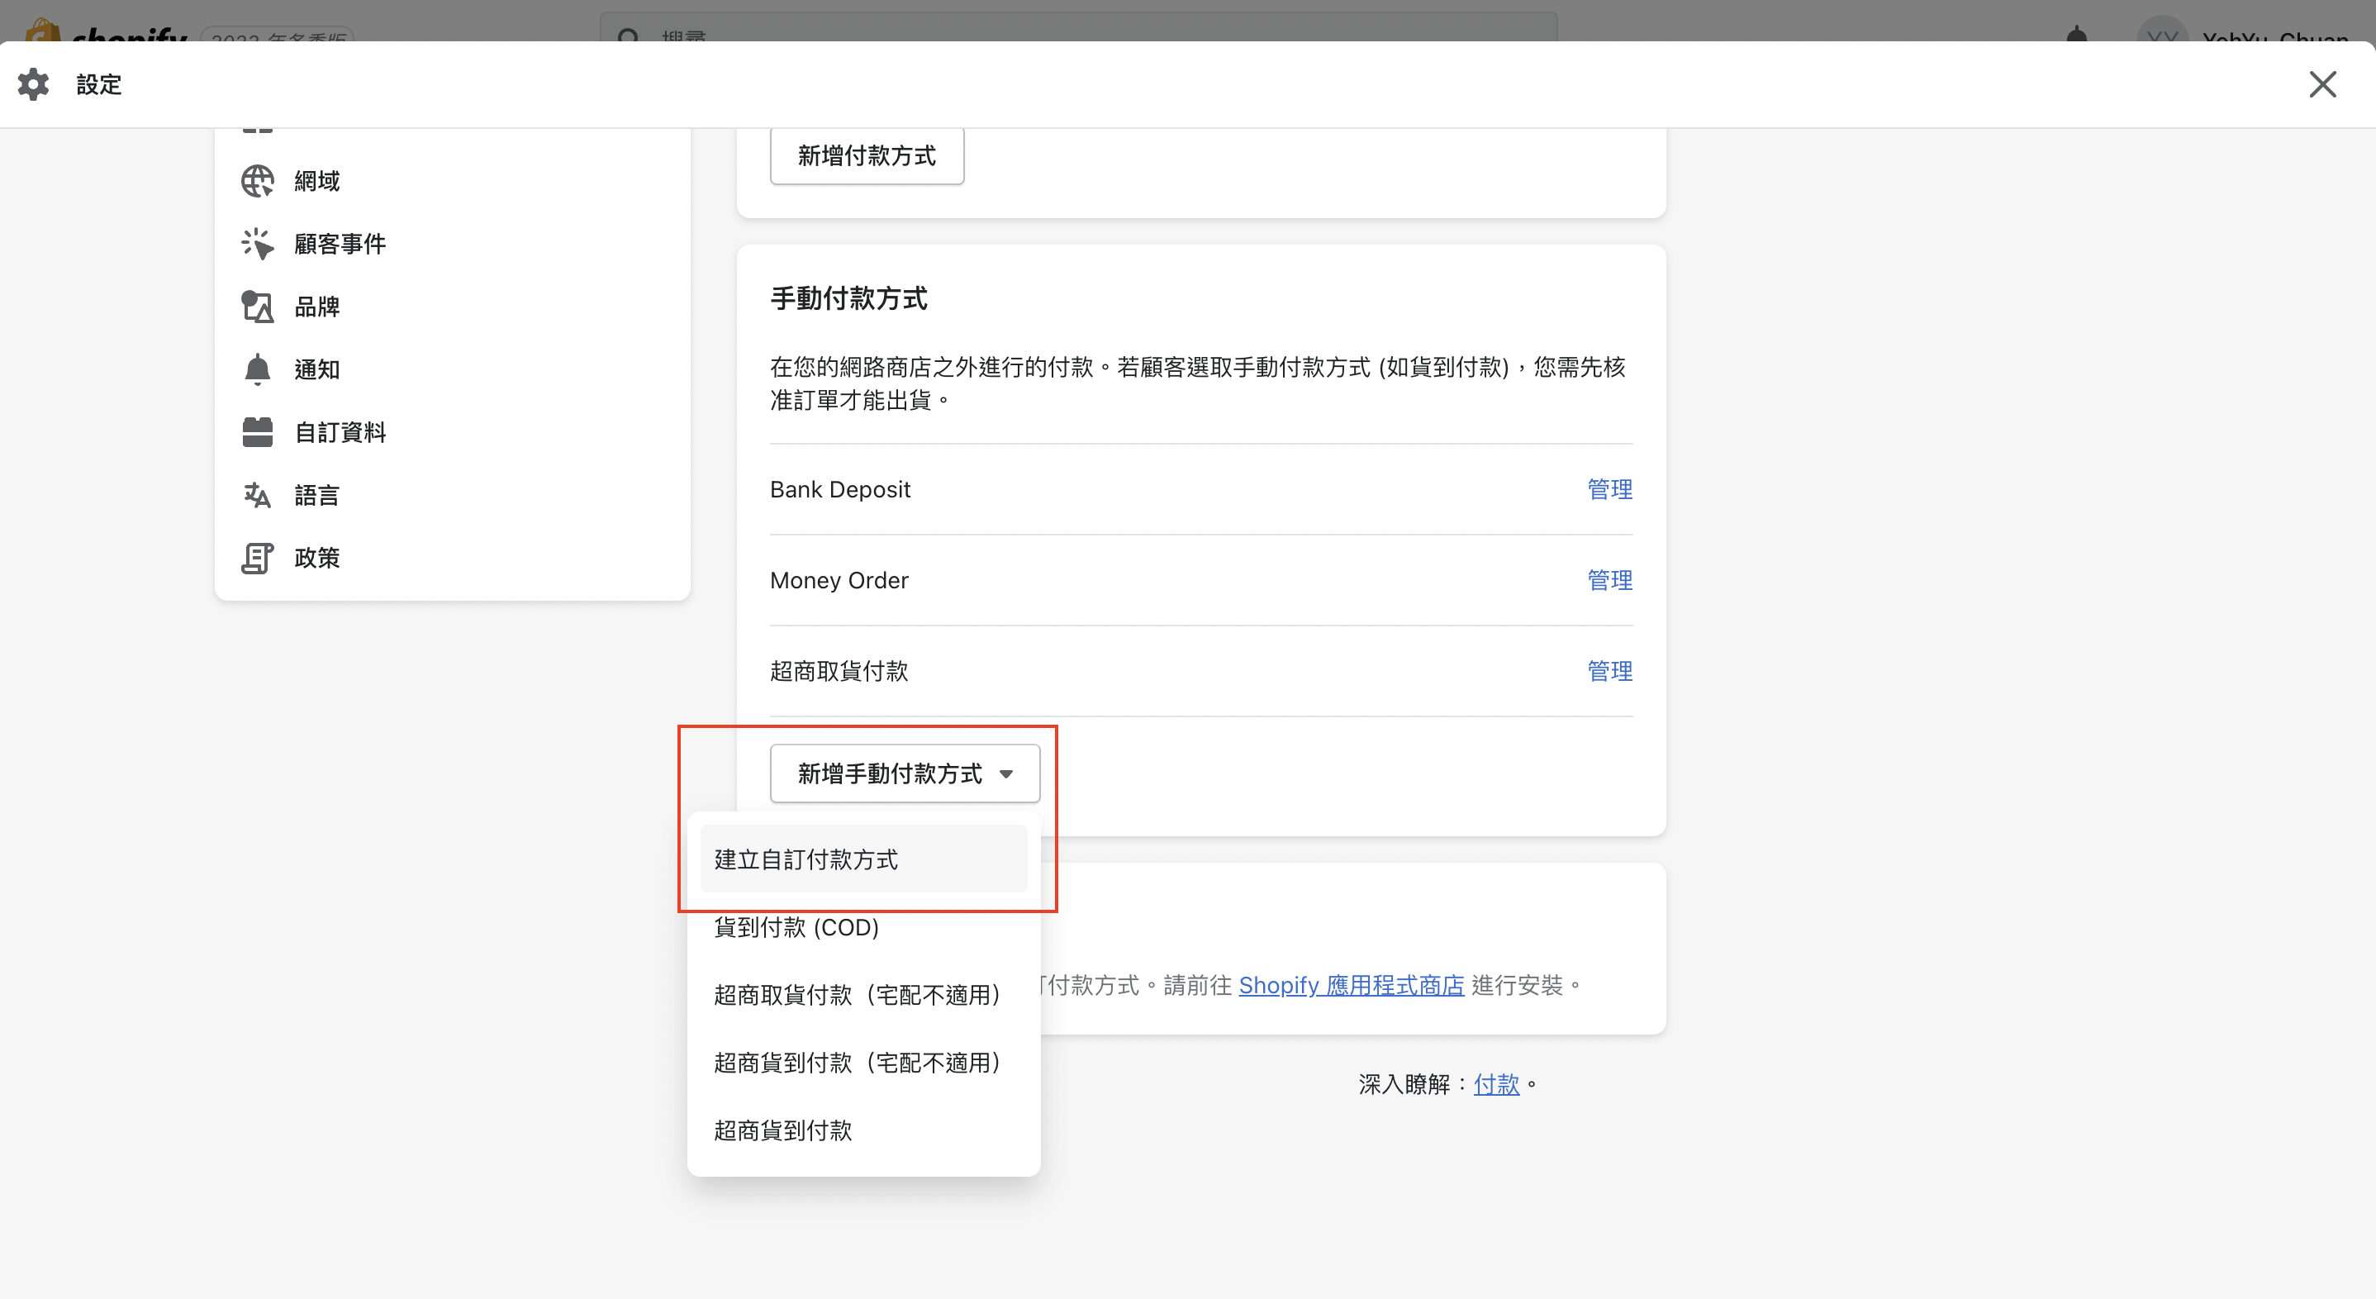Click the 通知 bell icon

pos(257,369)
